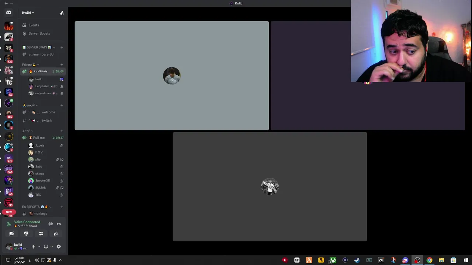The height and width of the screenshot is (265, 472).
Task: Collapse the SERVER STATS category
Action: (x=38, y=47)
